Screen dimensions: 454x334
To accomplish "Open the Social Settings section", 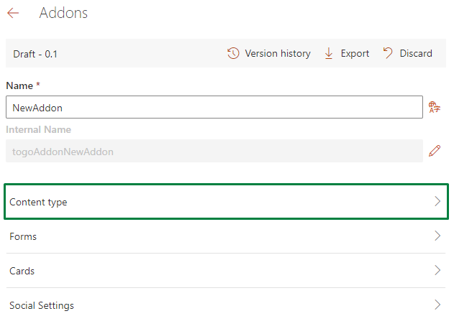I will (226, 305).
